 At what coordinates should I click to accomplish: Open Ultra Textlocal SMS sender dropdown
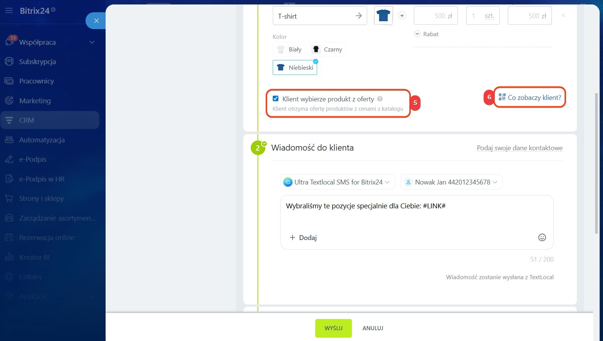[x=337, y=182]
